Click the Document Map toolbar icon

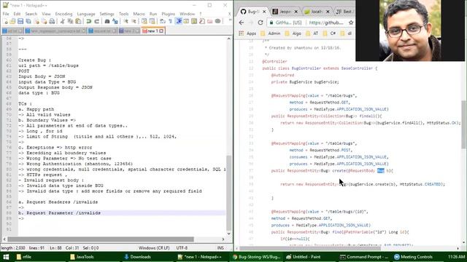[x=194, y=21]
